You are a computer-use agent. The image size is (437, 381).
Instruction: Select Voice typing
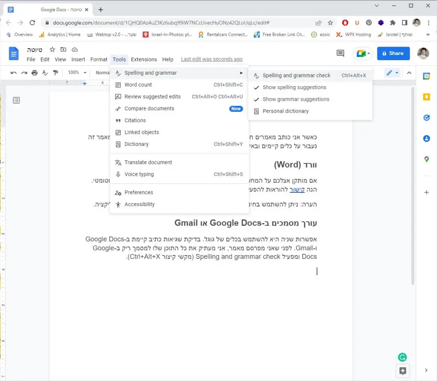179,174
